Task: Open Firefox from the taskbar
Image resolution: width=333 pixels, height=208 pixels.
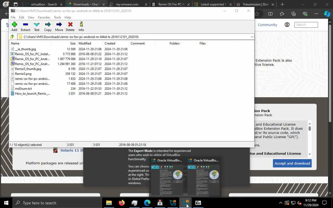Action: click(x=121, y=203)
